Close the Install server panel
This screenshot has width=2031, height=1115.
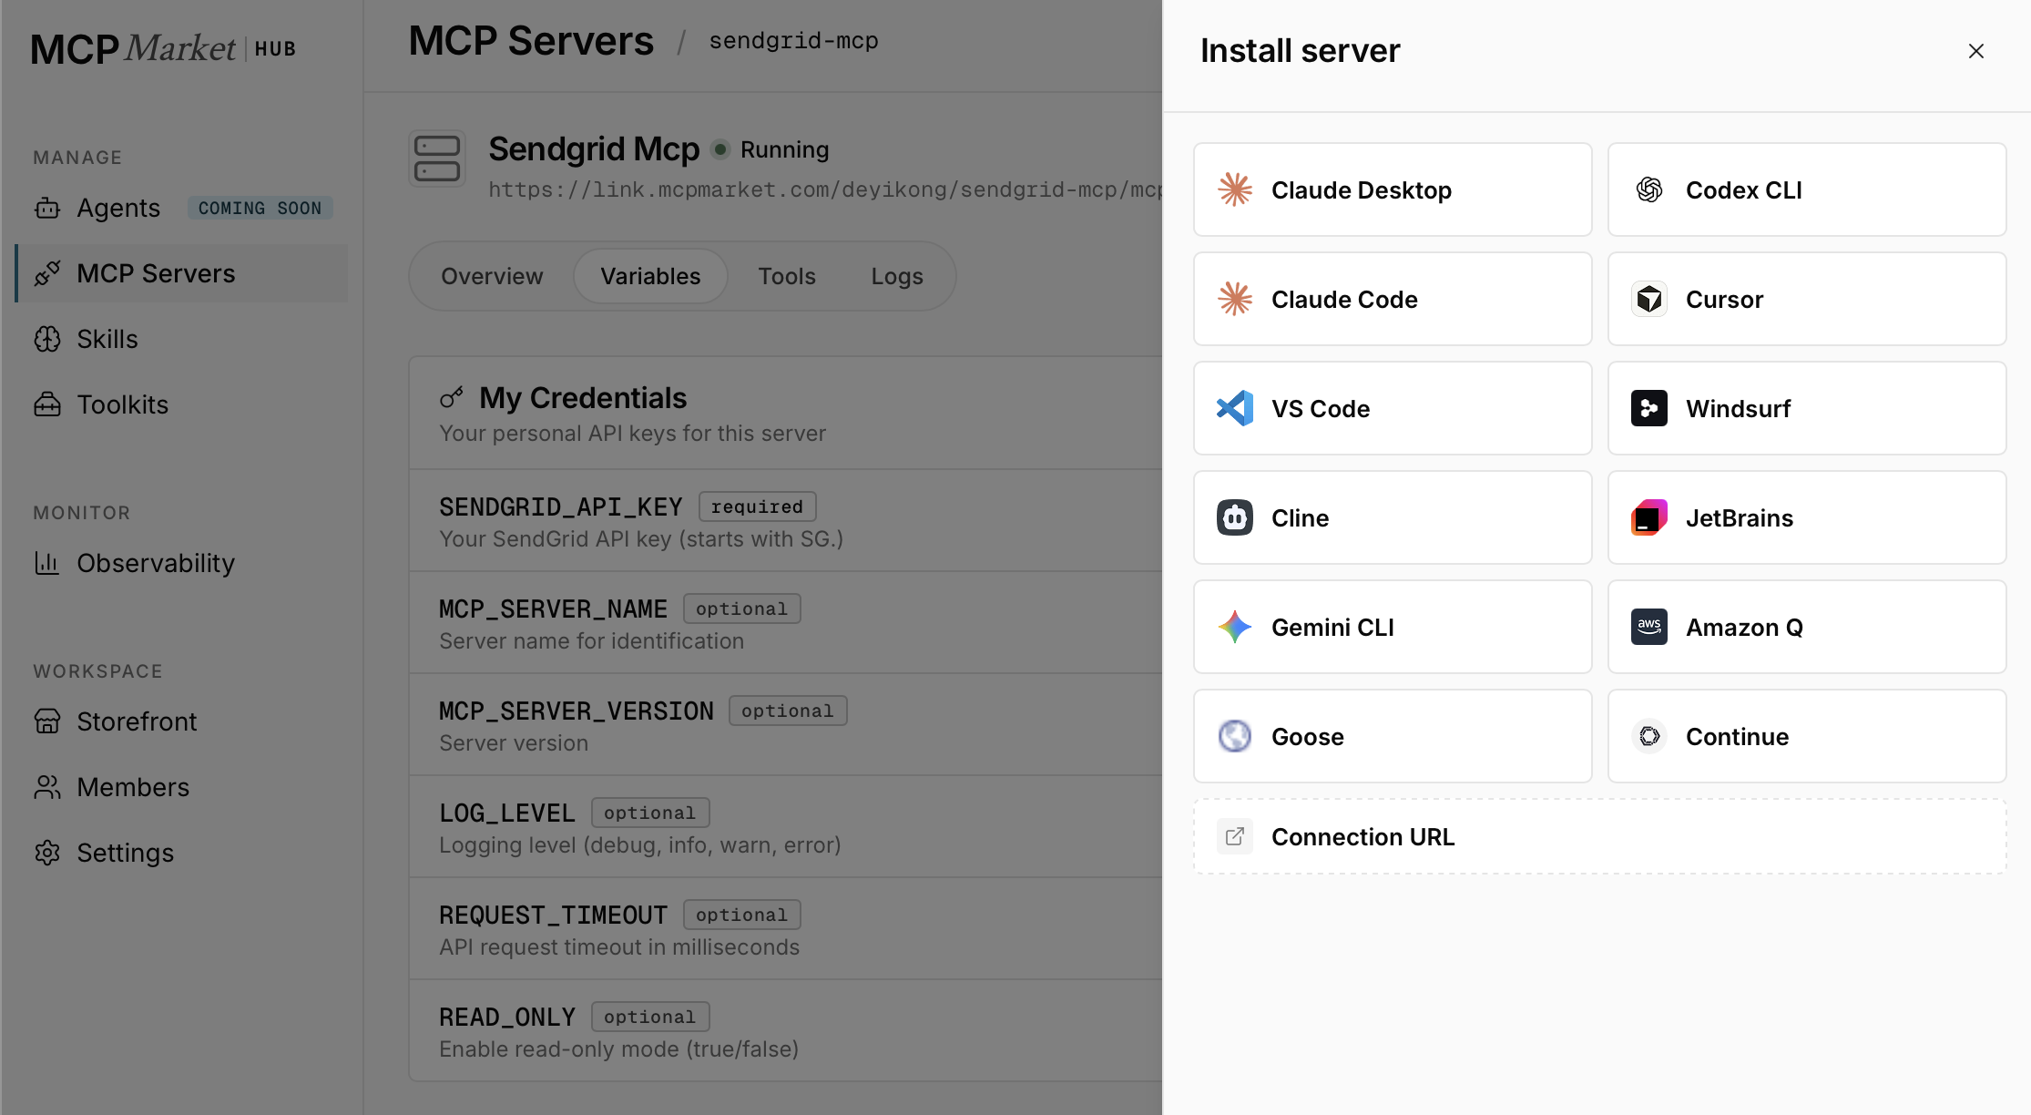[x=1975, y=51]
